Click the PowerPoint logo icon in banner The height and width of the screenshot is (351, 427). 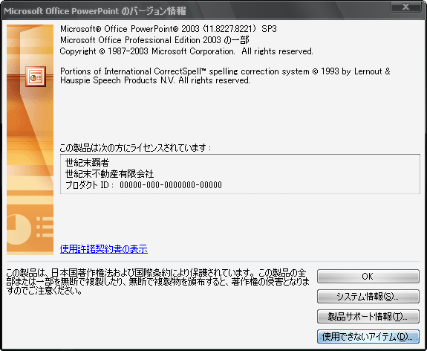click(36, 77)
